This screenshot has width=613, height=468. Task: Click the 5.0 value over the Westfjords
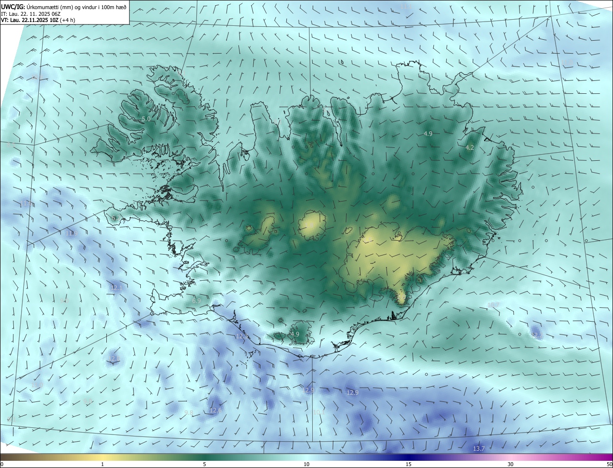[x=146, y=119]
